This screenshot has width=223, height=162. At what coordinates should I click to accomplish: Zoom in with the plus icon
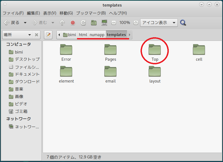click(x=136, y=23)
